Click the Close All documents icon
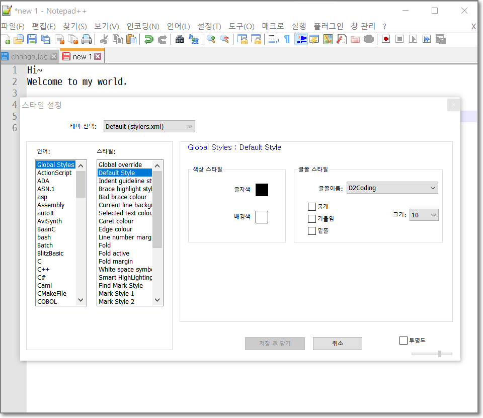Screen dimensions: 483x418 pyautogui.click(x=73, y=39)
